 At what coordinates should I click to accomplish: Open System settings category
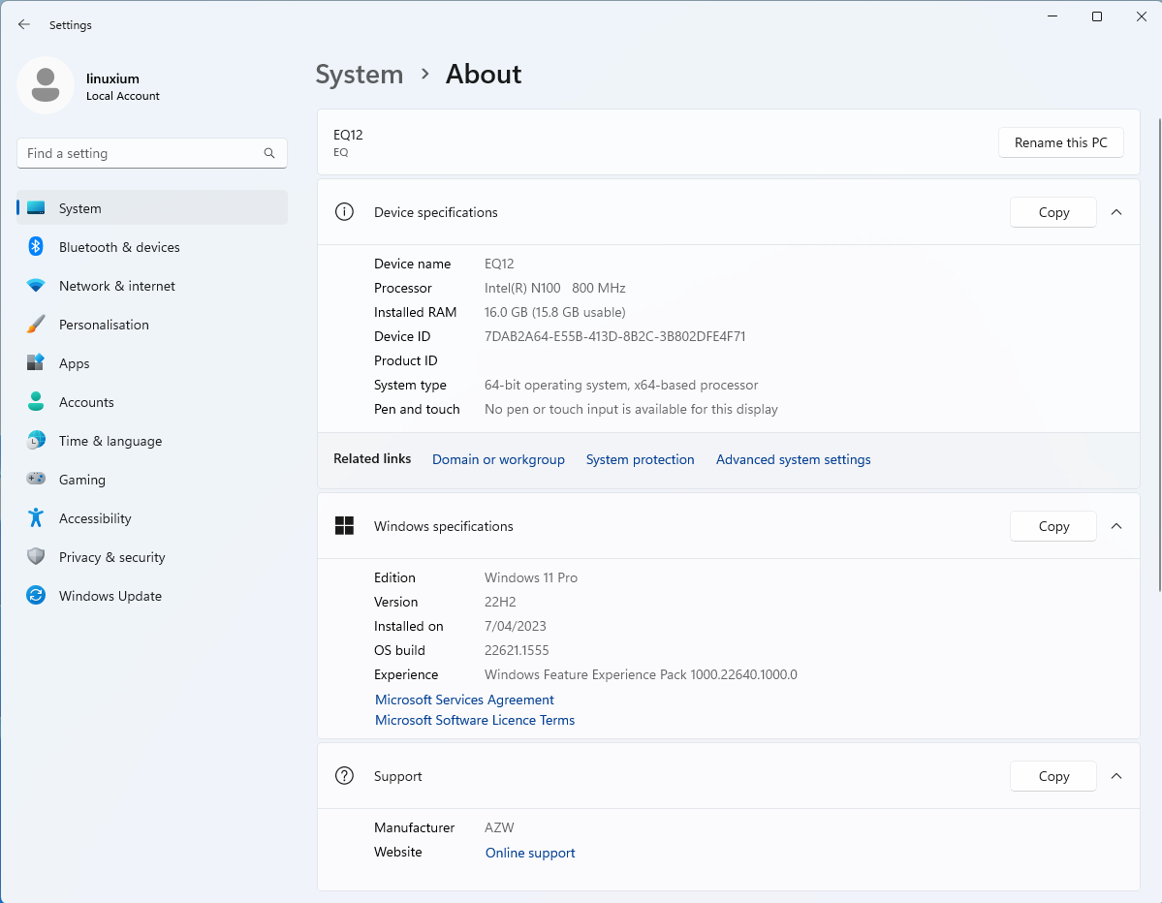coord(152,208)
